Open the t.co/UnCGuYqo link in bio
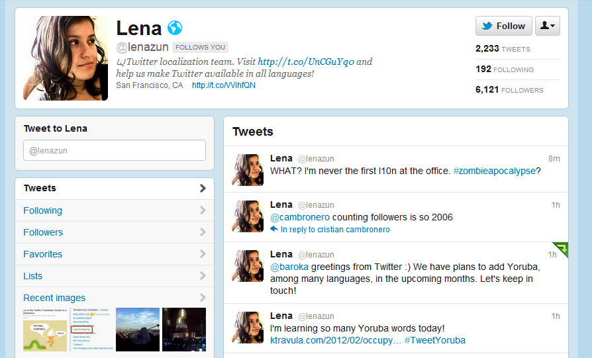 [306, 62]
